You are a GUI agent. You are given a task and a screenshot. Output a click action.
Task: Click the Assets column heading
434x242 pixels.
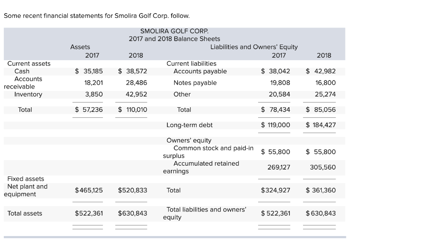[80, 47]
